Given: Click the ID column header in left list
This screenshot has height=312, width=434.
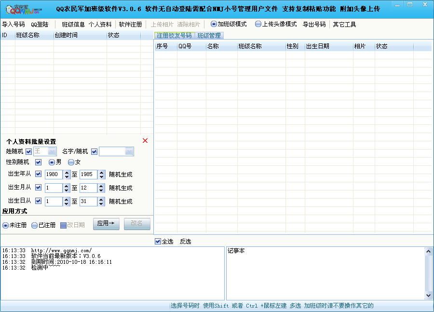Looking at the screenshot, I should 7,35.
